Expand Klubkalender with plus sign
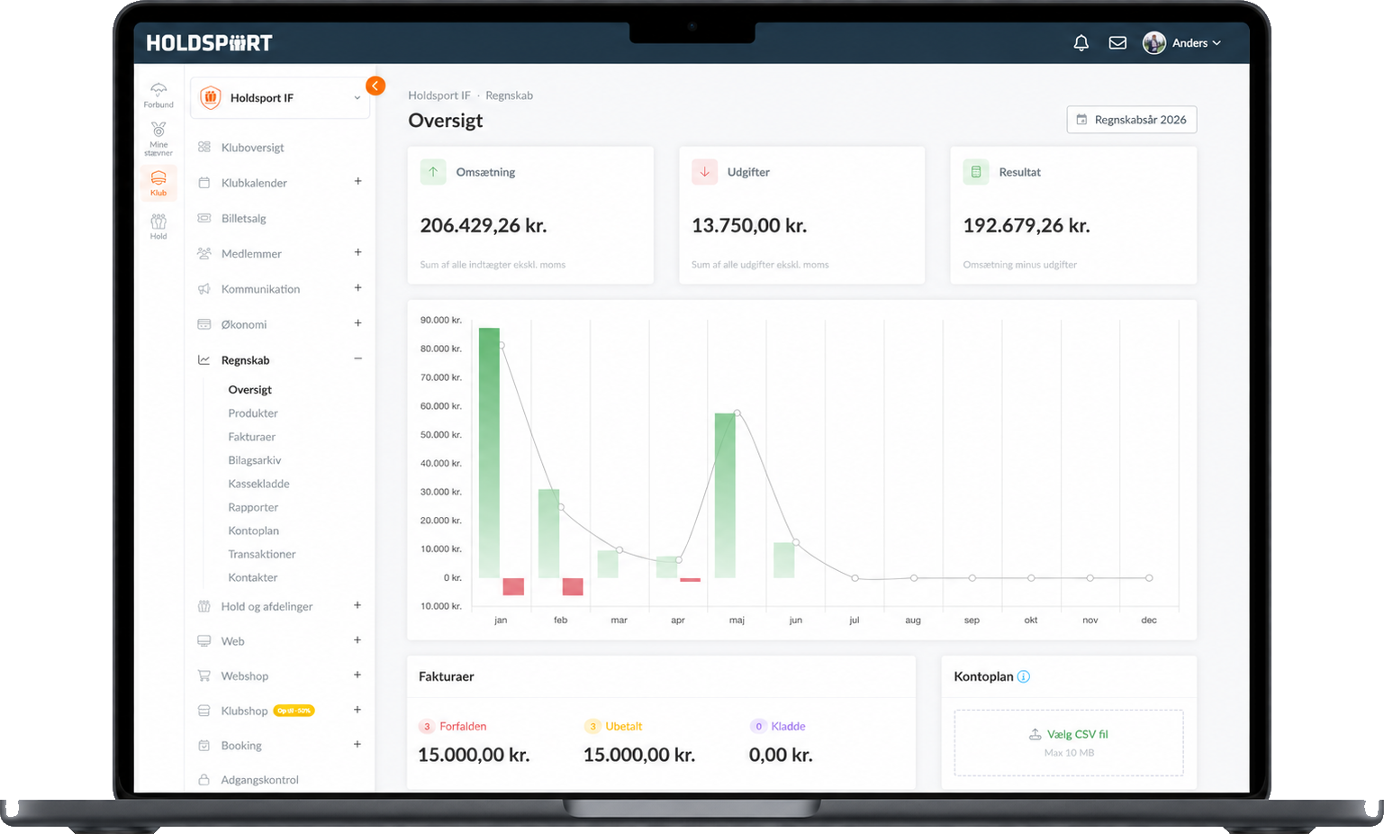Viewport: 1384px width, 834px height. (357, 182)
